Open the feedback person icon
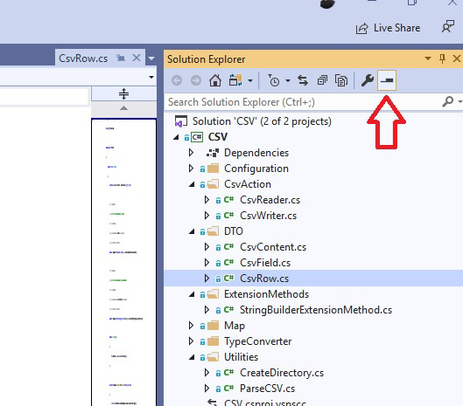The height and width of the screenshot is (406, 463). 448,27
